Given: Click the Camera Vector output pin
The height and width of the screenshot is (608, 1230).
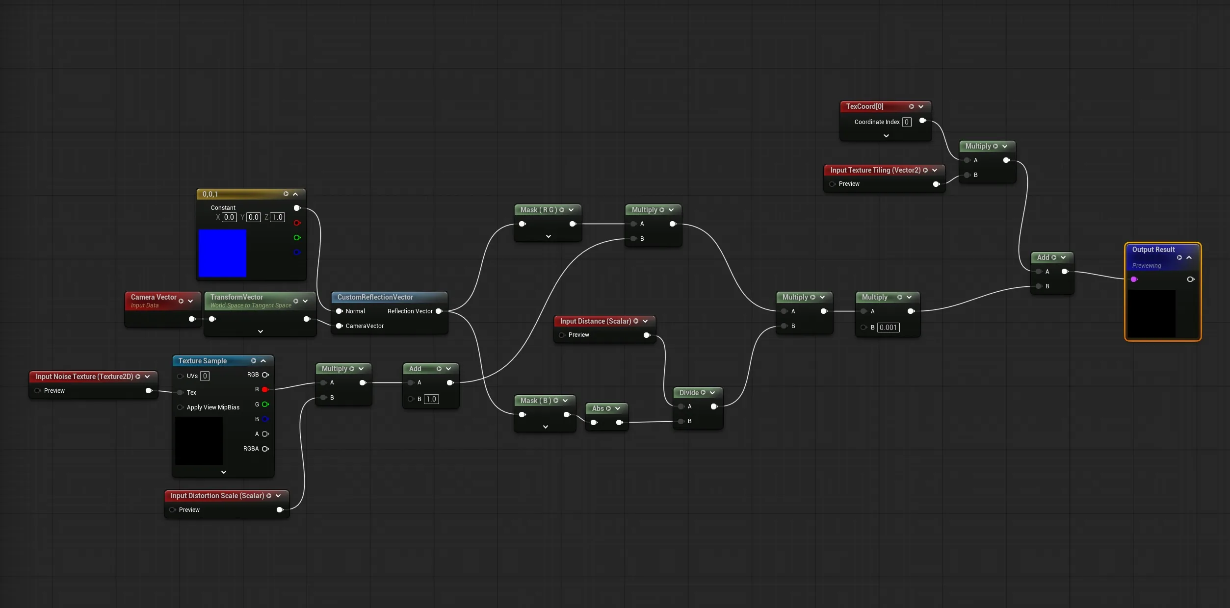Looking at the screenshot, I should (x=192, y=319).
